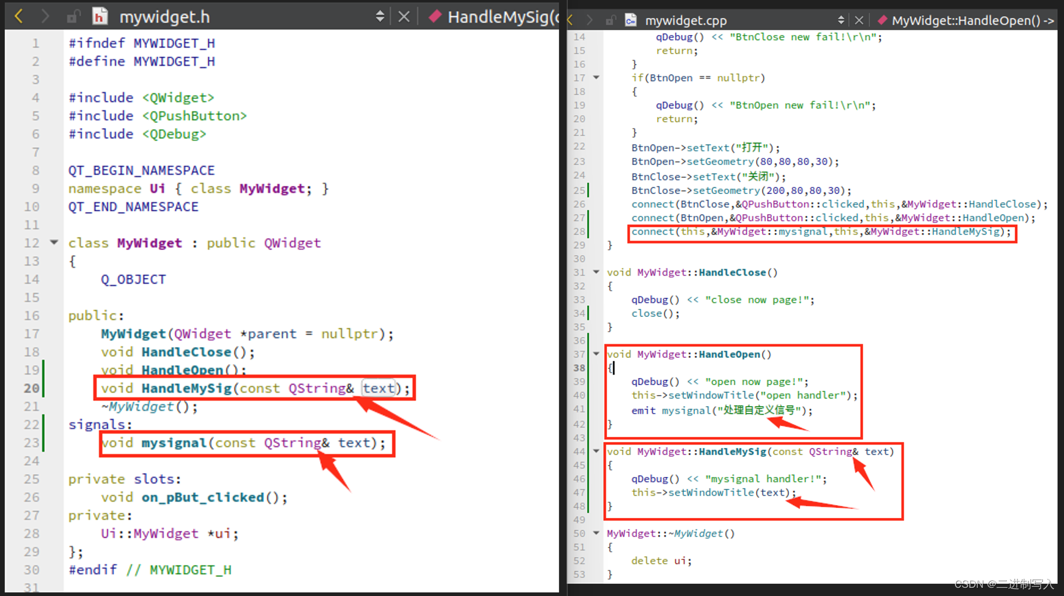The width and height of the screenshot is (1064, 596).
Task: Click #define MYWIDGET_H on line 2
Action: point(142,61)
